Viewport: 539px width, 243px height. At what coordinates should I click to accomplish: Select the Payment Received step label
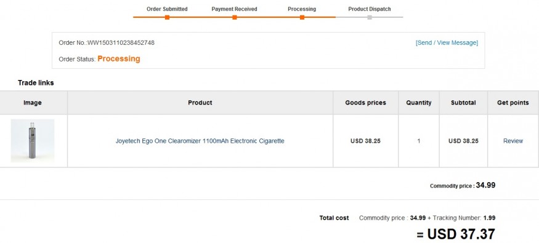235,9
